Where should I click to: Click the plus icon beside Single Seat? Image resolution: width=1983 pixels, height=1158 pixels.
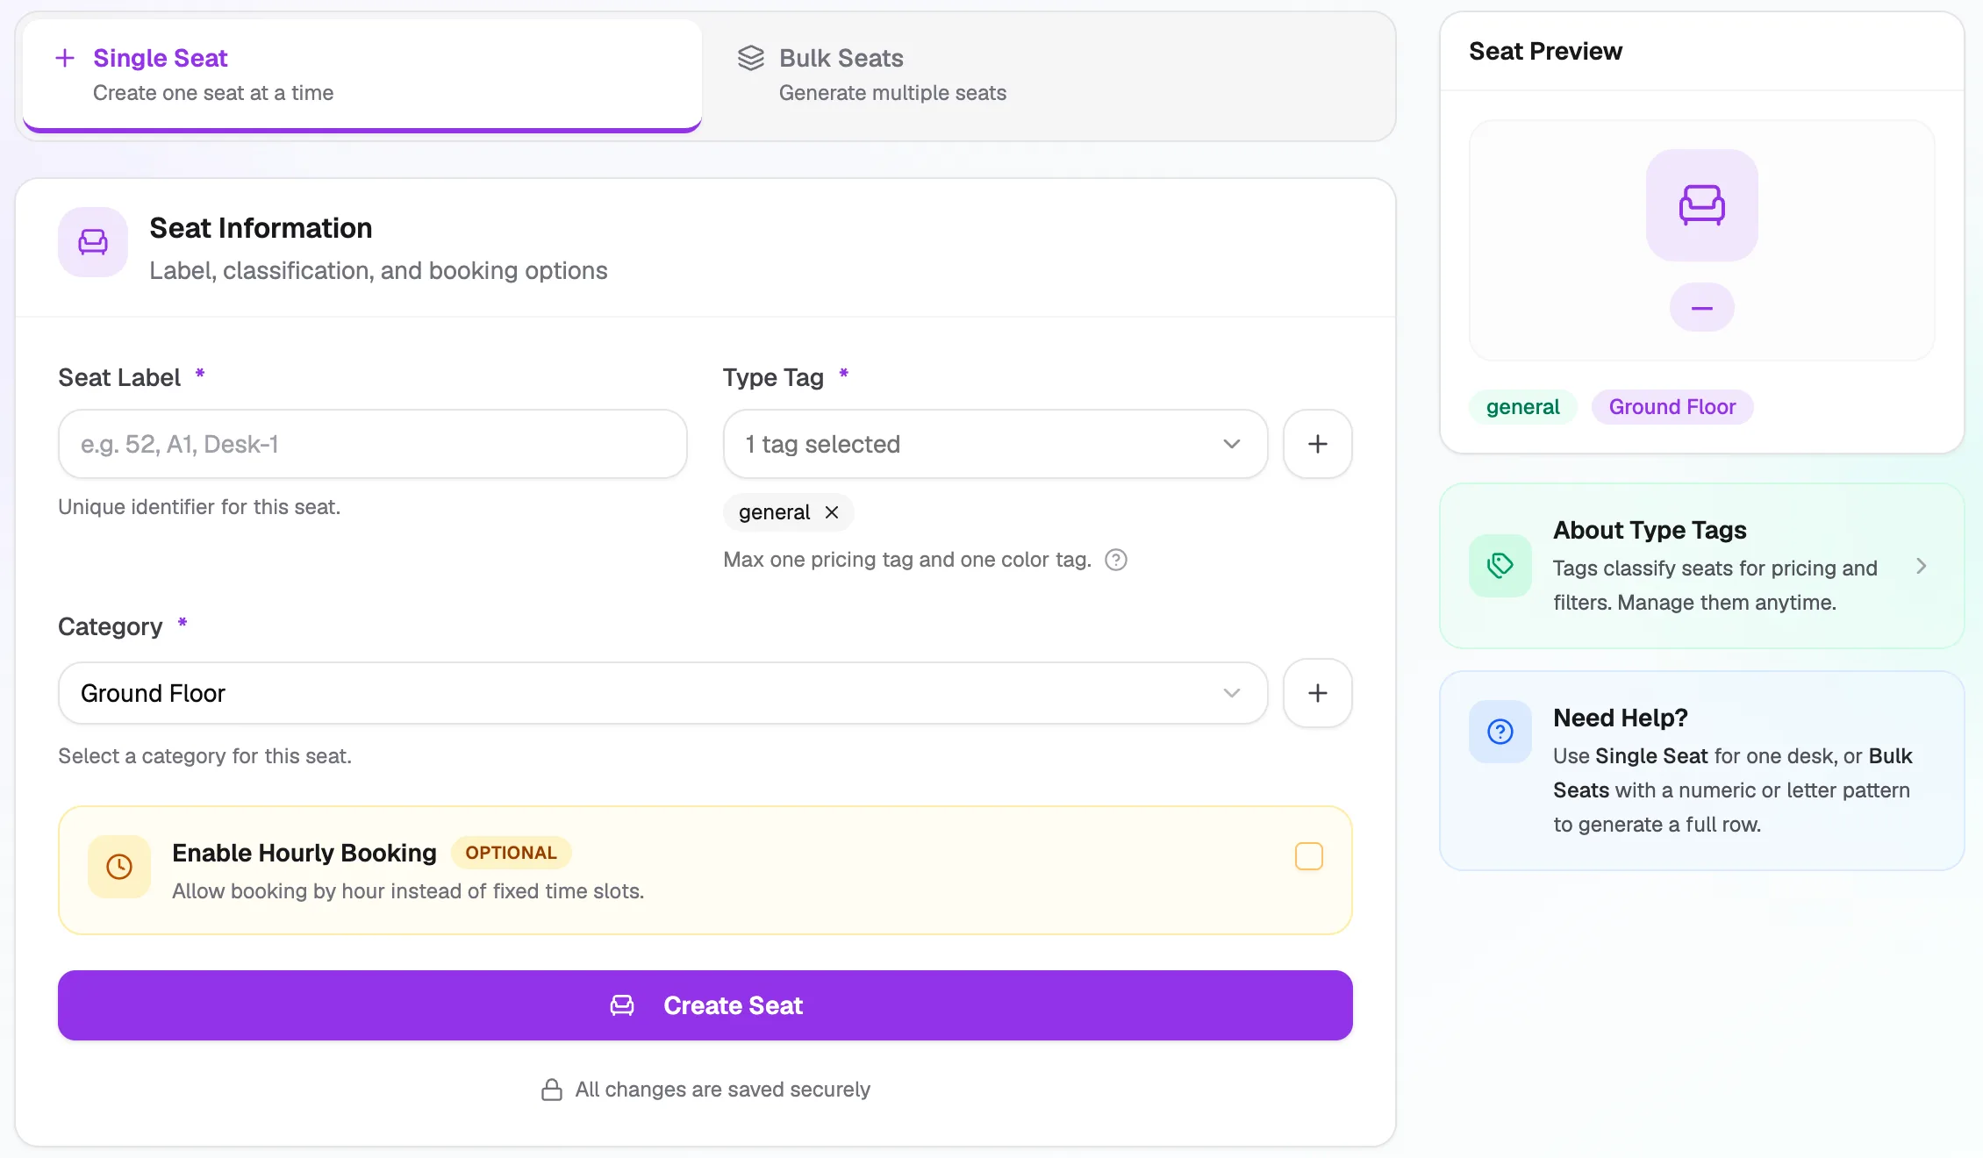click(65, 58)
